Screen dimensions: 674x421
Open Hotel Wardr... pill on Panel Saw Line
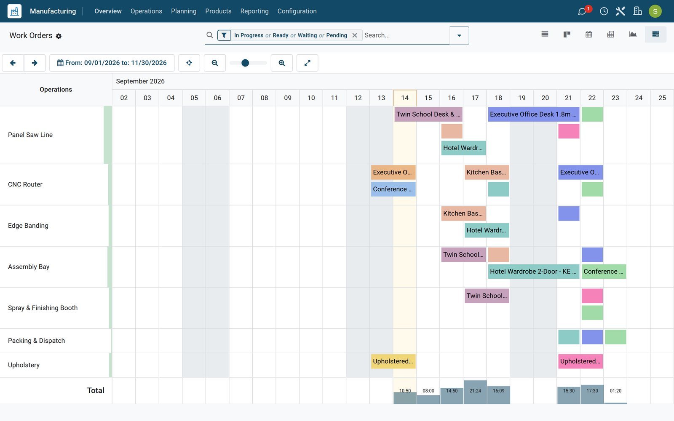(463, 148)
